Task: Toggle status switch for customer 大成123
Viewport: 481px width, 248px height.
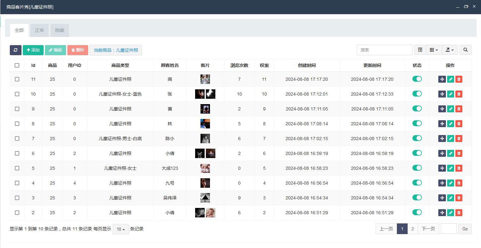Action: click(x=417, y=168)
